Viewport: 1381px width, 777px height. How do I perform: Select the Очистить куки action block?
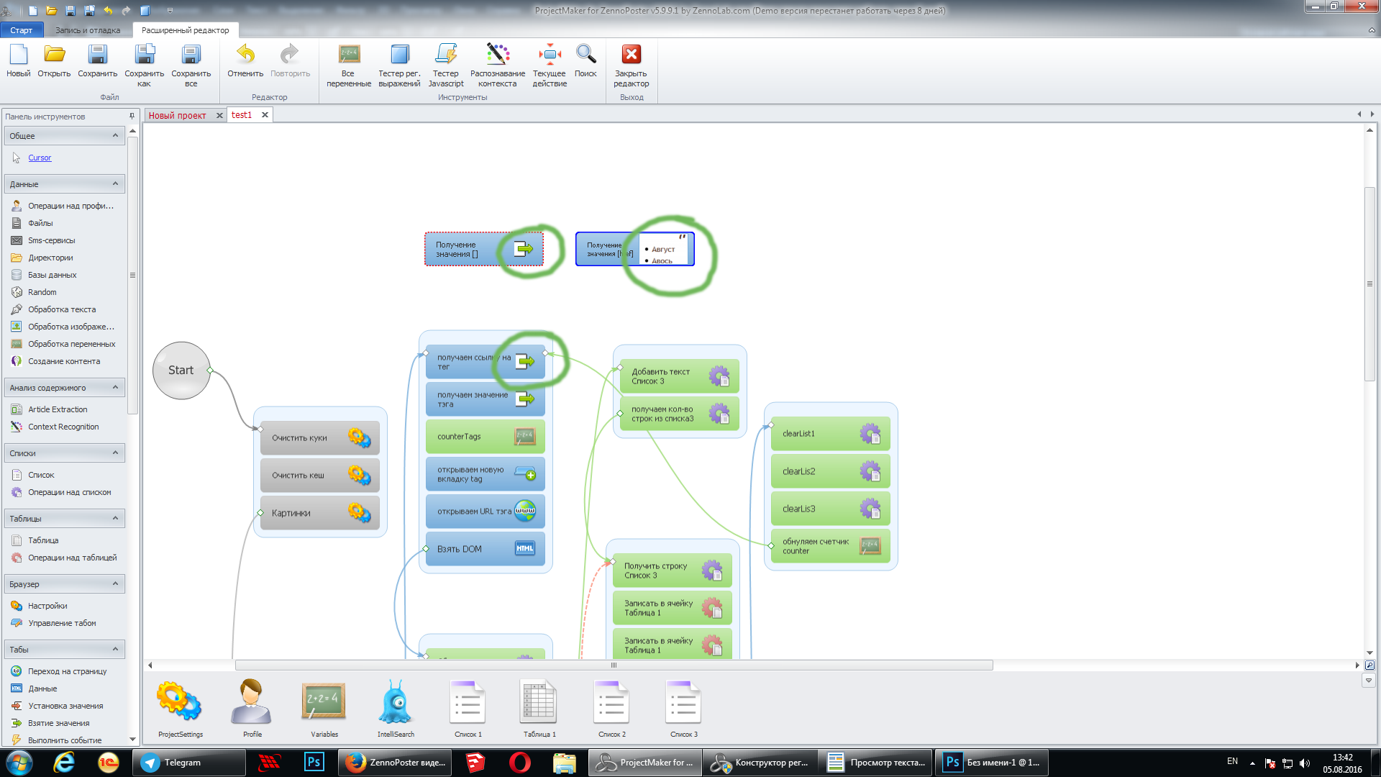coord(320,437)
